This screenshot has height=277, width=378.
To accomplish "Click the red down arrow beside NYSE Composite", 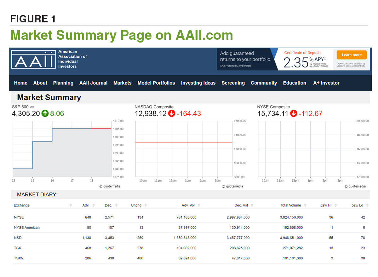I will (293, 114).
